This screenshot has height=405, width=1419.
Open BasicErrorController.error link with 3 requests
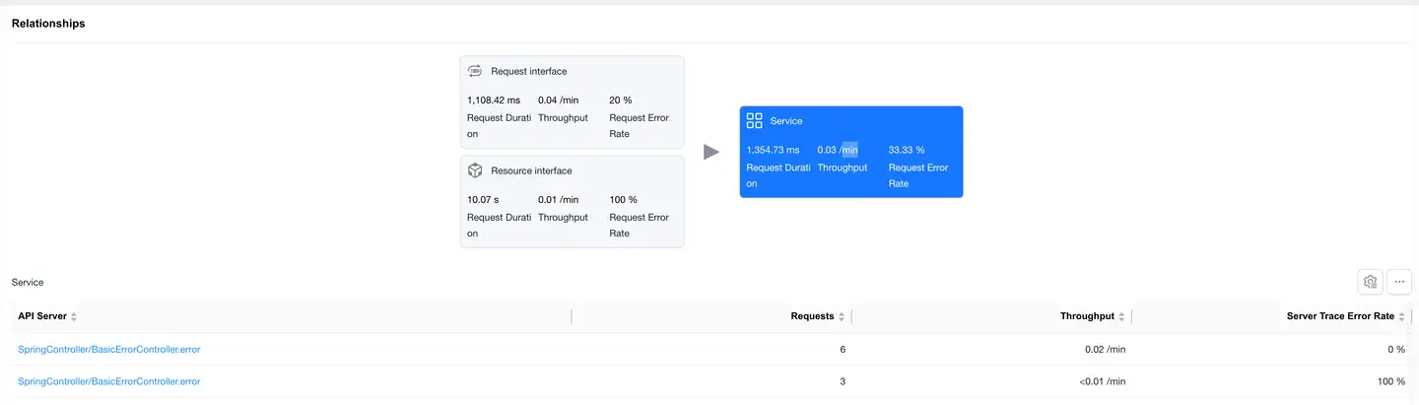pos(109,381)
